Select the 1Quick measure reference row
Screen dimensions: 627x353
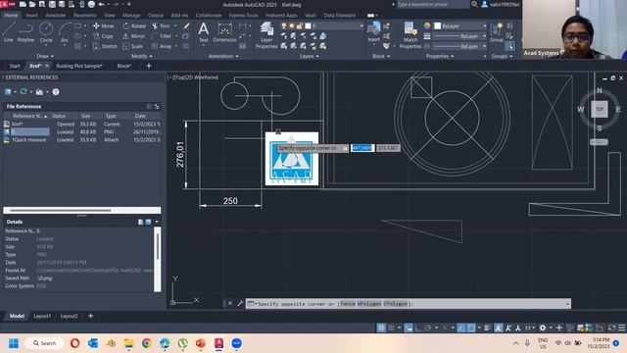tap(82, 139)
